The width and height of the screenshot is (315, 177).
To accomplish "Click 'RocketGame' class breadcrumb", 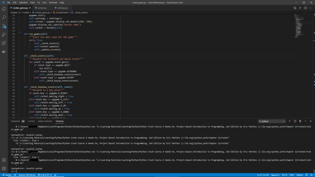I will pyautogui.click(x=61, y=13).
